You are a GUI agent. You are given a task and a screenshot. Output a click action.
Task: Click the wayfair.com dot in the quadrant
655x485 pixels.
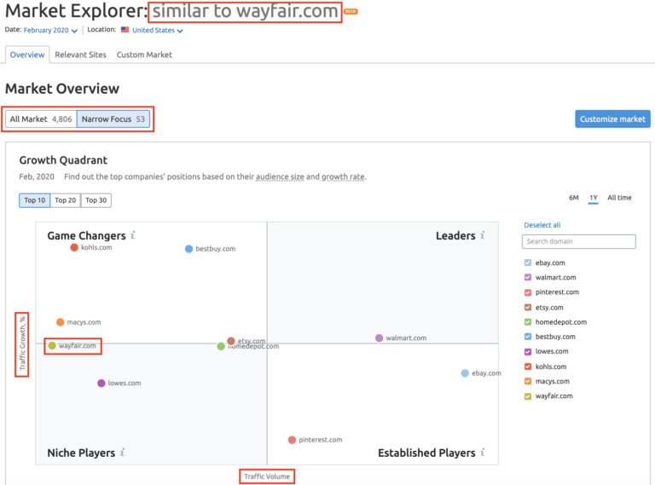(x=52, y=345)
